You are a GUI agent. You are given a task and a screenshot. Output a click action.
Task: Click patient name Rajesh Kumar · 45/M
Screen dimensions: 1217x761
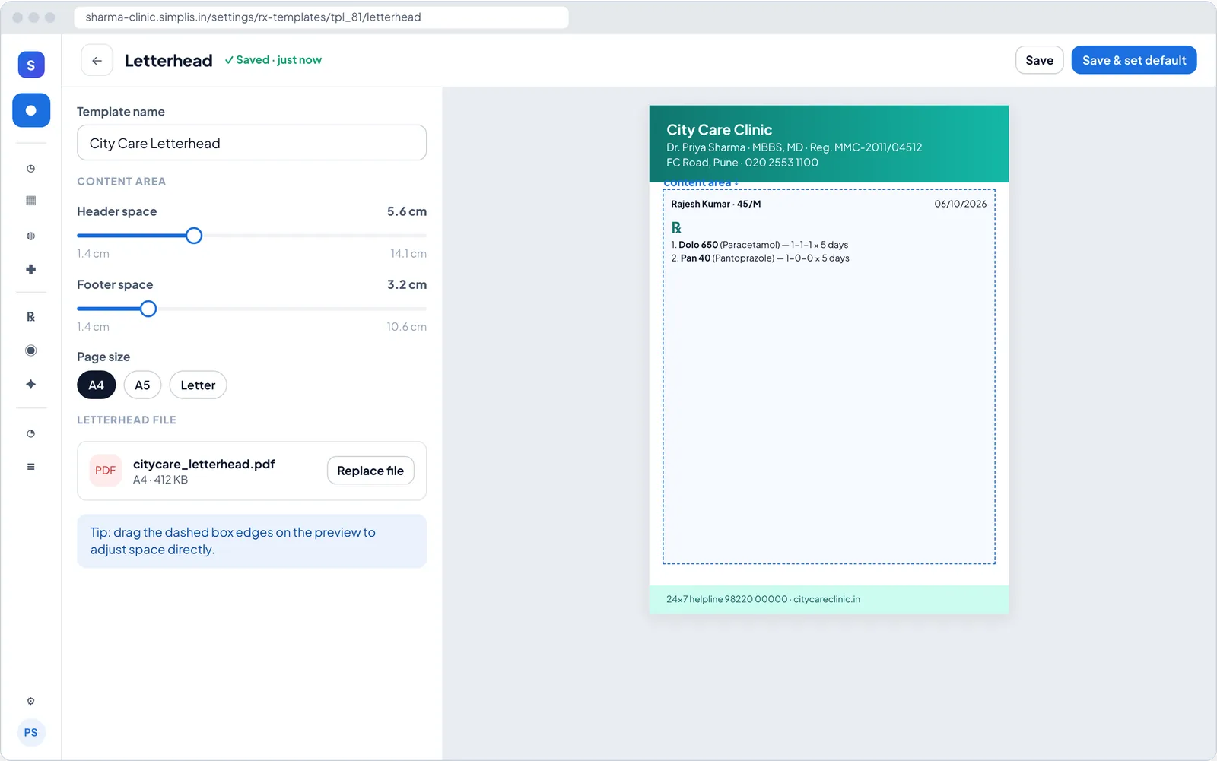[x=716, y=204]
